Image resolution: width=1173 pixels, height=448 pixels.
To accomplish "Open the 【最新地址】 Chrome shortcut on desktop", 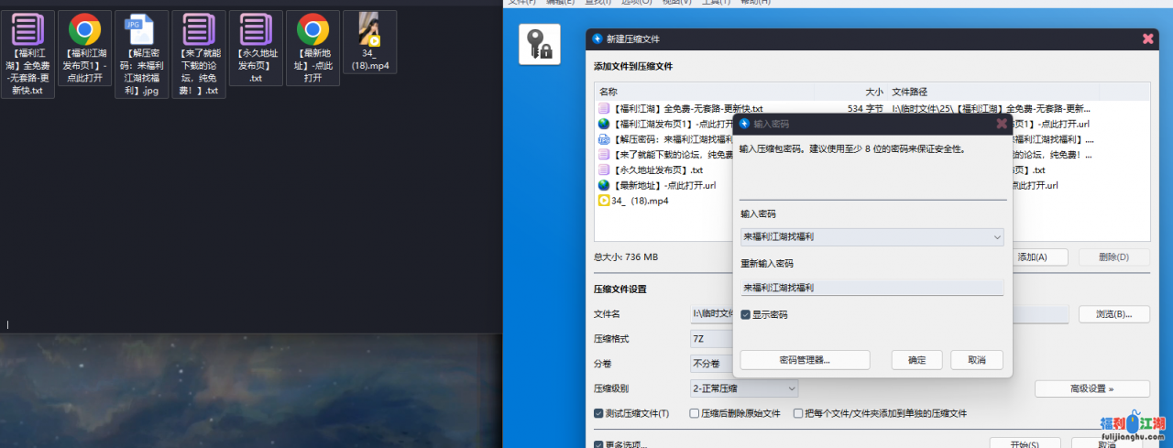I will (312, 33).
